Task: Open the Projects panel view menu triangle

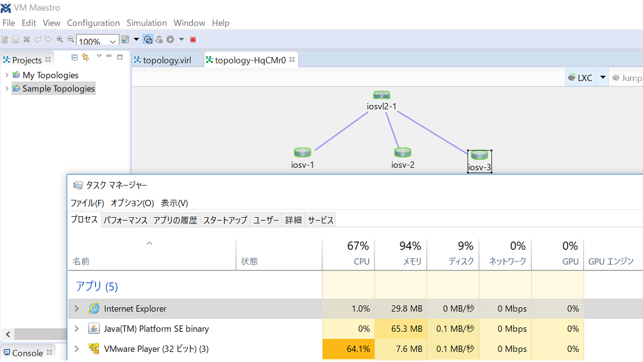Action: click(99, 56)
